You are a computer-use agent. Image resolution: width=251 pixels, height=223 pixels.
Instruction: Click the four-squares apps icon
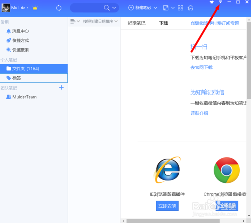coord(180,8)
